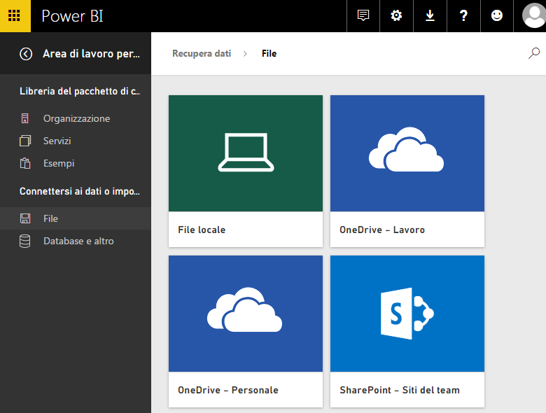
Task: Click the back arrow circle icon
Action: (26, 54)
